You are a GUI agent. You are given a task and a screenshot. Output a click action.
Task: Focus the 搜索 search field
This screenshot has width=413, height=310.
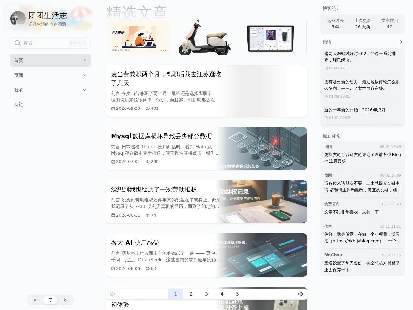click(x=50, y=43)
